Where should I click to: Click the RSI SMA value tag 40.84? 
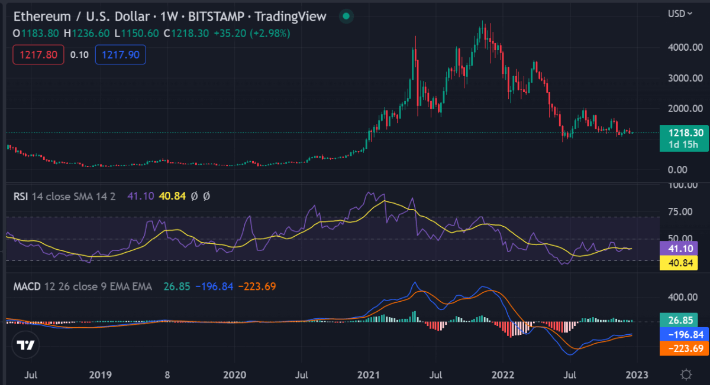[x=679, y=263]
